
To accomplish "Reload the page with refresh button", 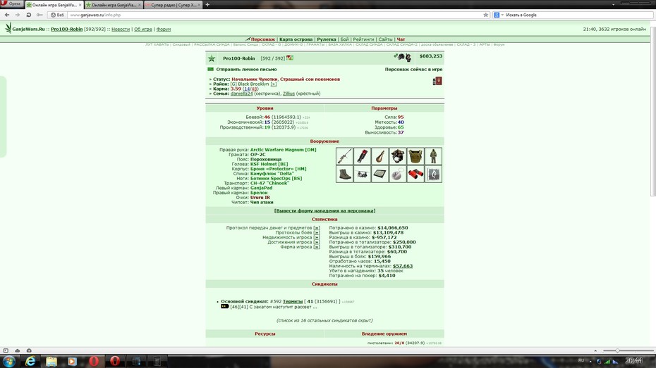I will [28, 15].
